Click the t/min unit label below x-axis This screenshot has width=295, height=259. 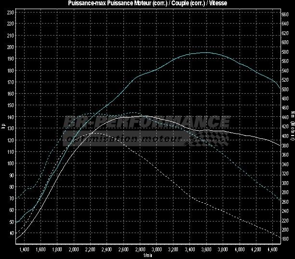tap(147, 256)
